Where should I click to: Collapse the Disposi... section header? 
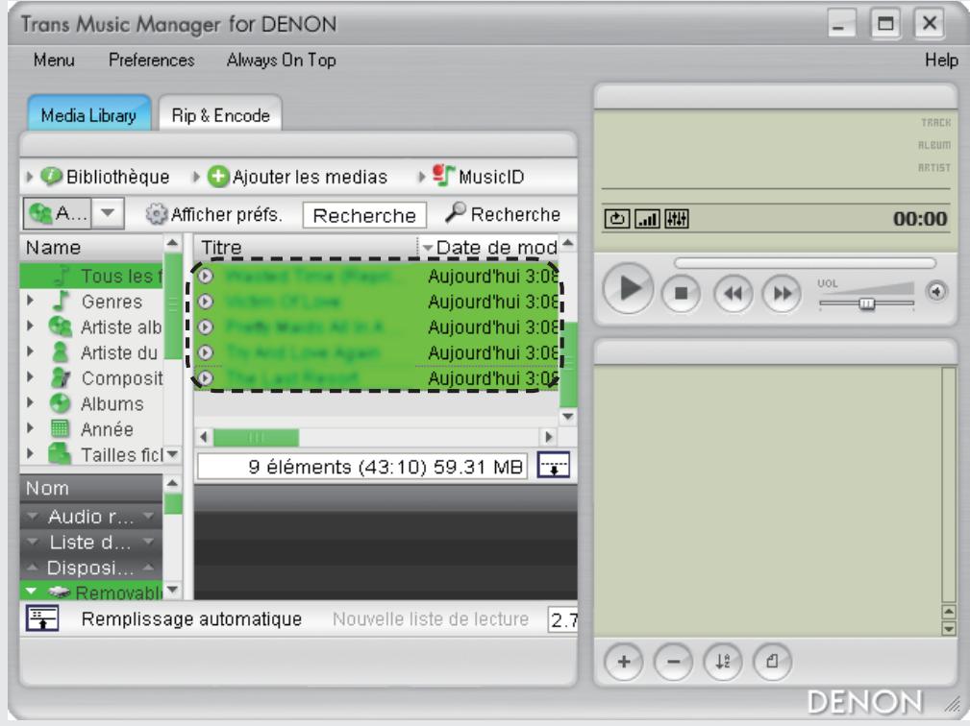pos(91,568)
